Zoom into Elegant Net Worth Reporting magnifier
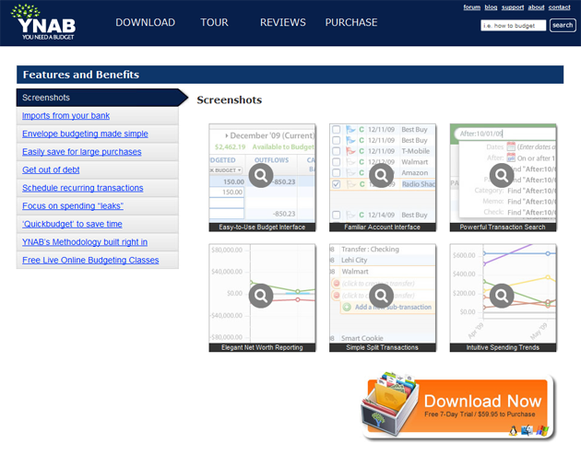Screen dimensions: 581x455 point(261,296)
